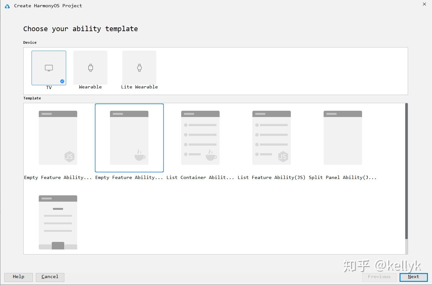432x285 pixels.
Task: Pick the List Feature Ability(JS) template thumbnail
Action: (272, 138)
